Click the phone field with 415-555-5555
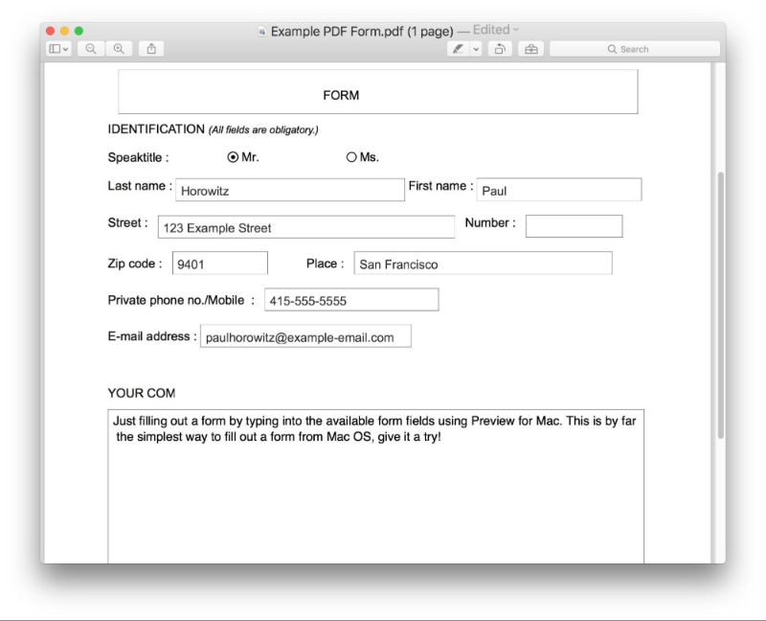The image size is (766, 621). coord(351,299)
